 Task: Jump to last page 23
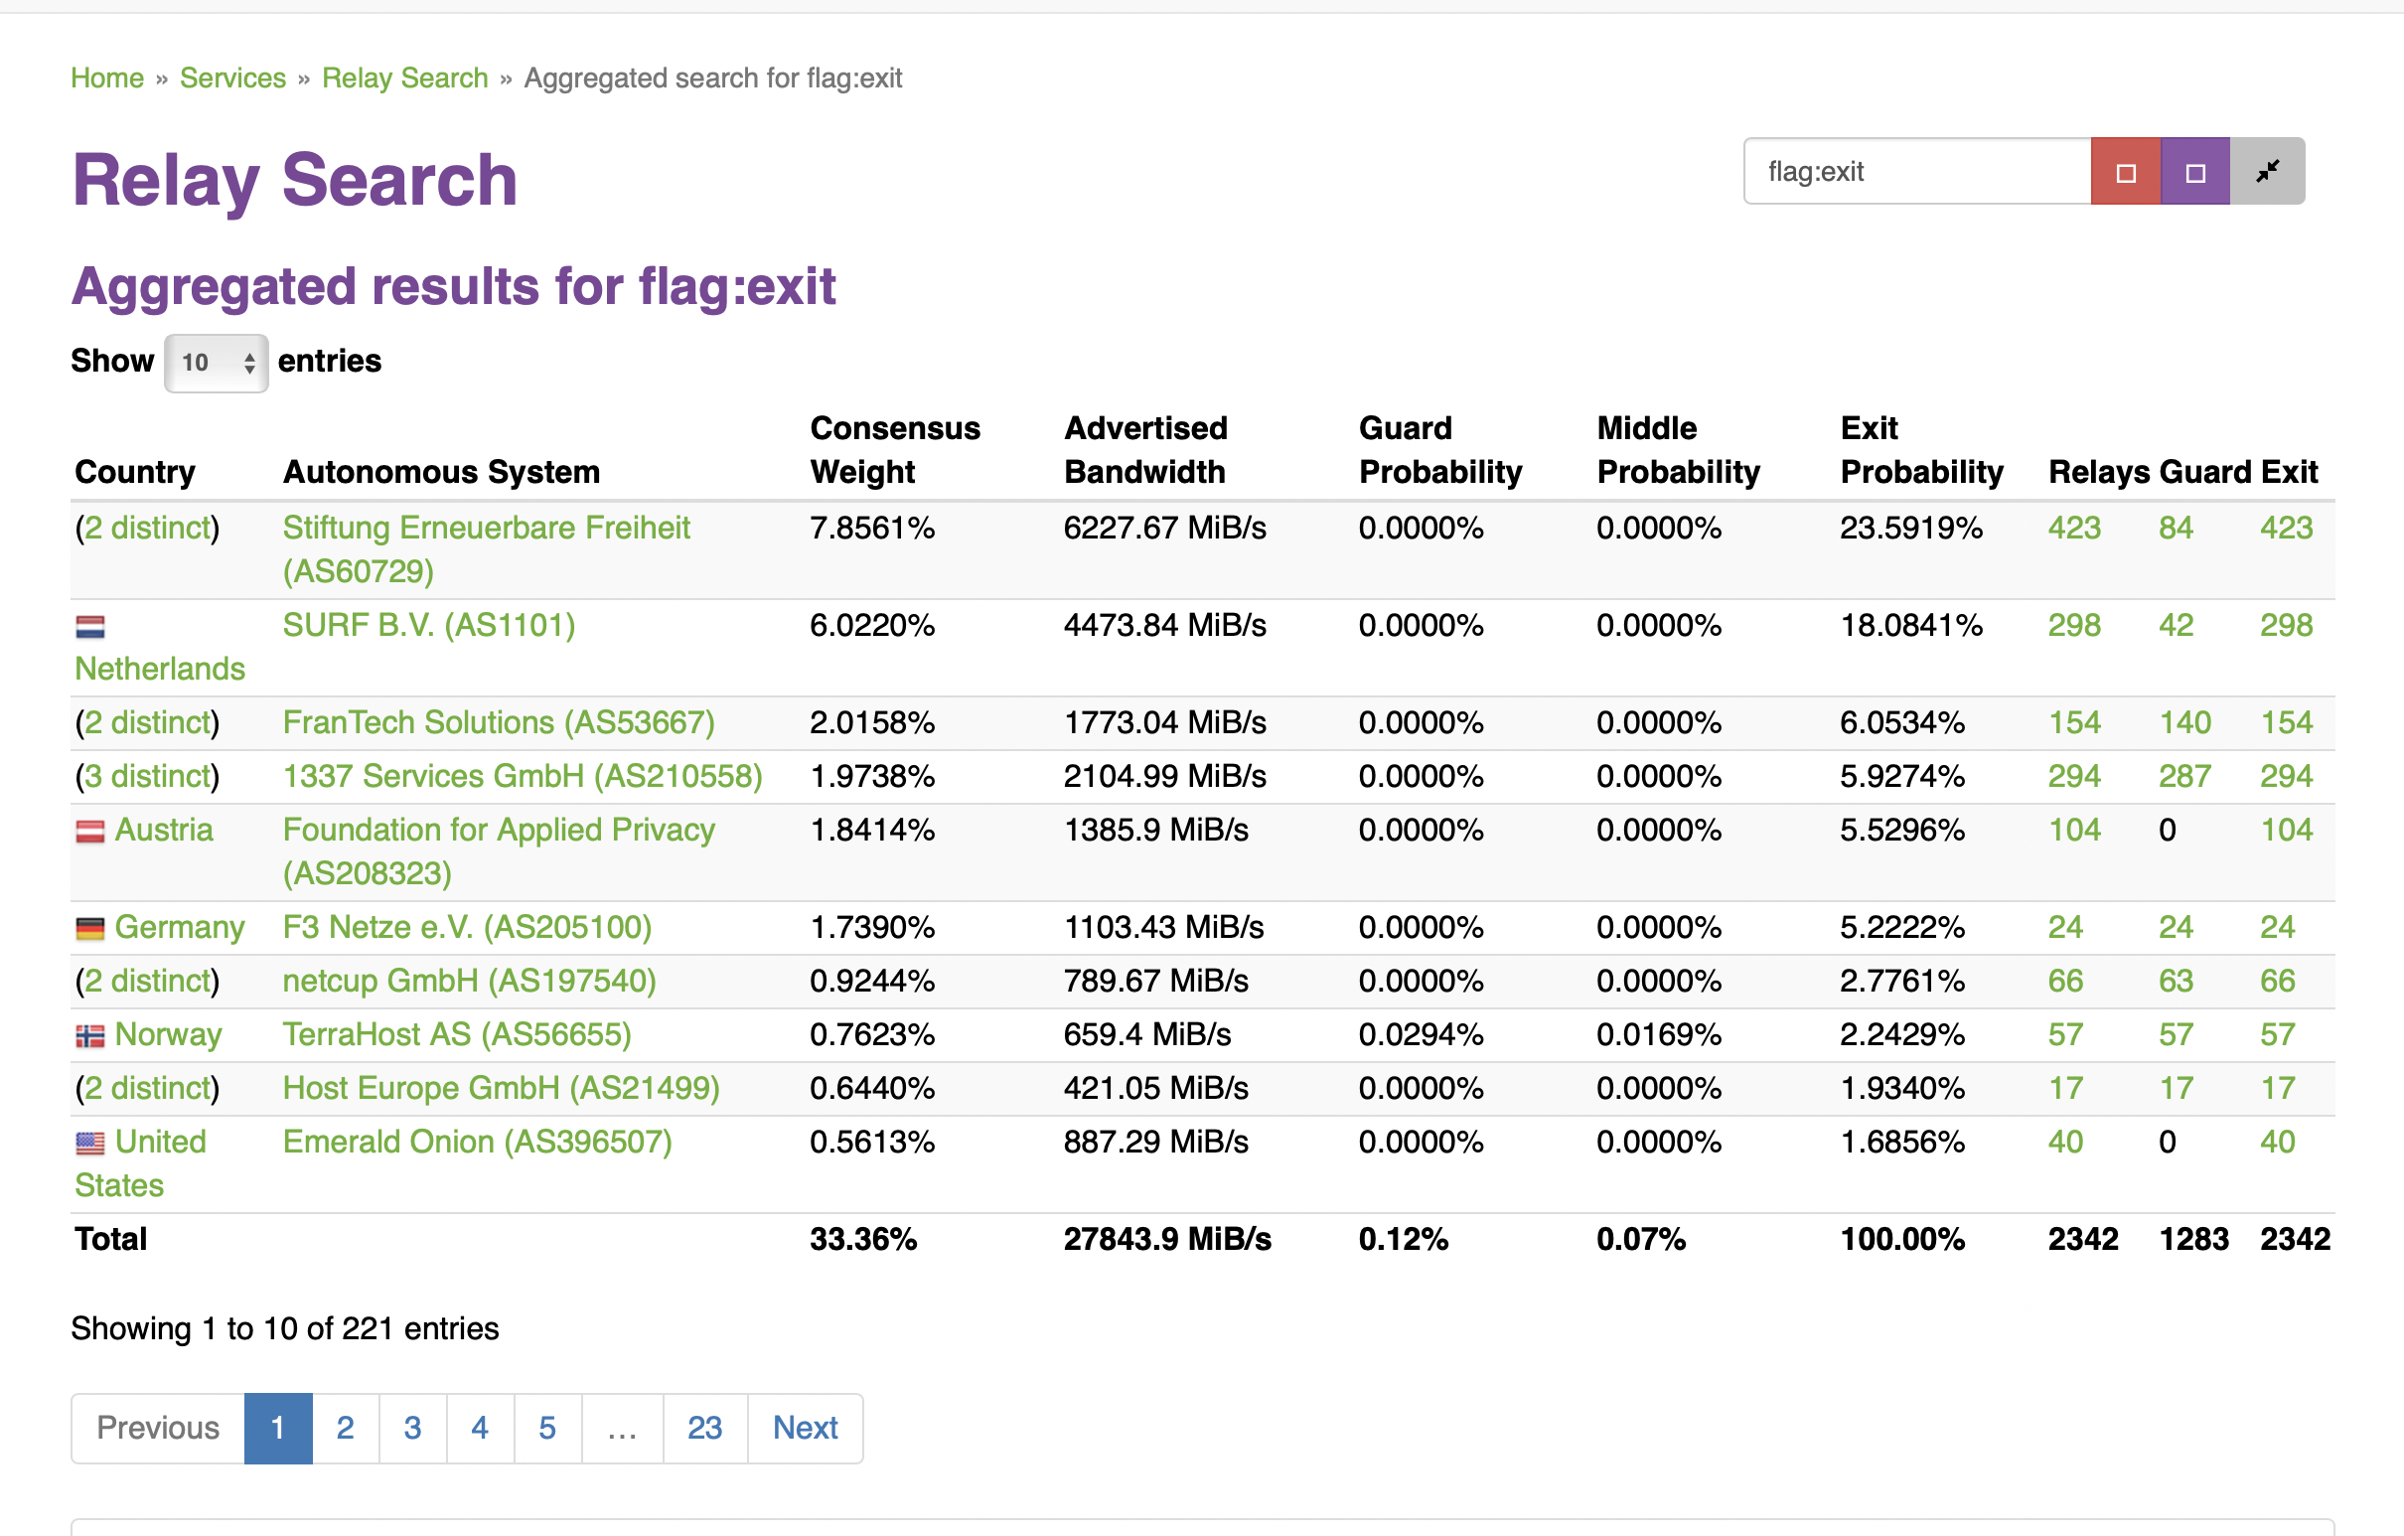704,1427
